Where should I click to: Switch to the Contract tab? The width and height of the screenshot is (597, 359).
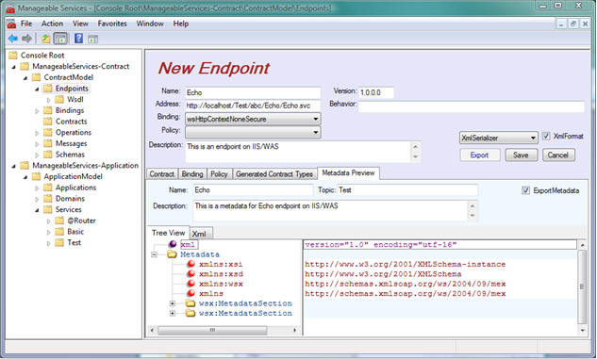pyautogui.click(x=162, y=173)
